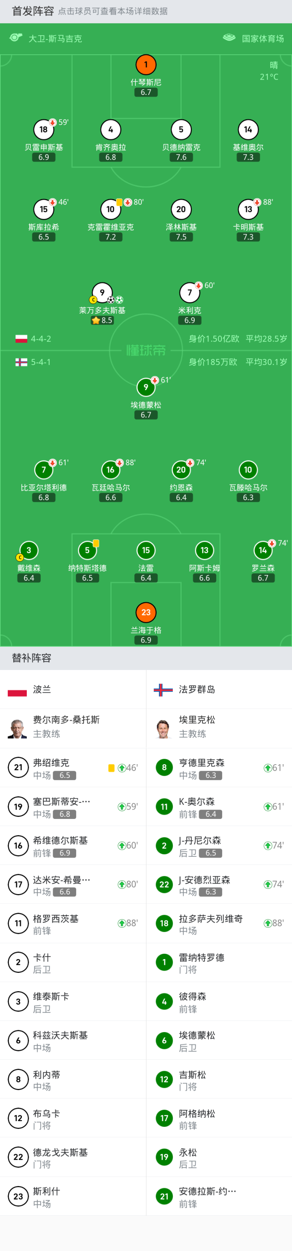
Task: Open 贝德纳雷克 number 5 player badge
Action: [181, 130]
